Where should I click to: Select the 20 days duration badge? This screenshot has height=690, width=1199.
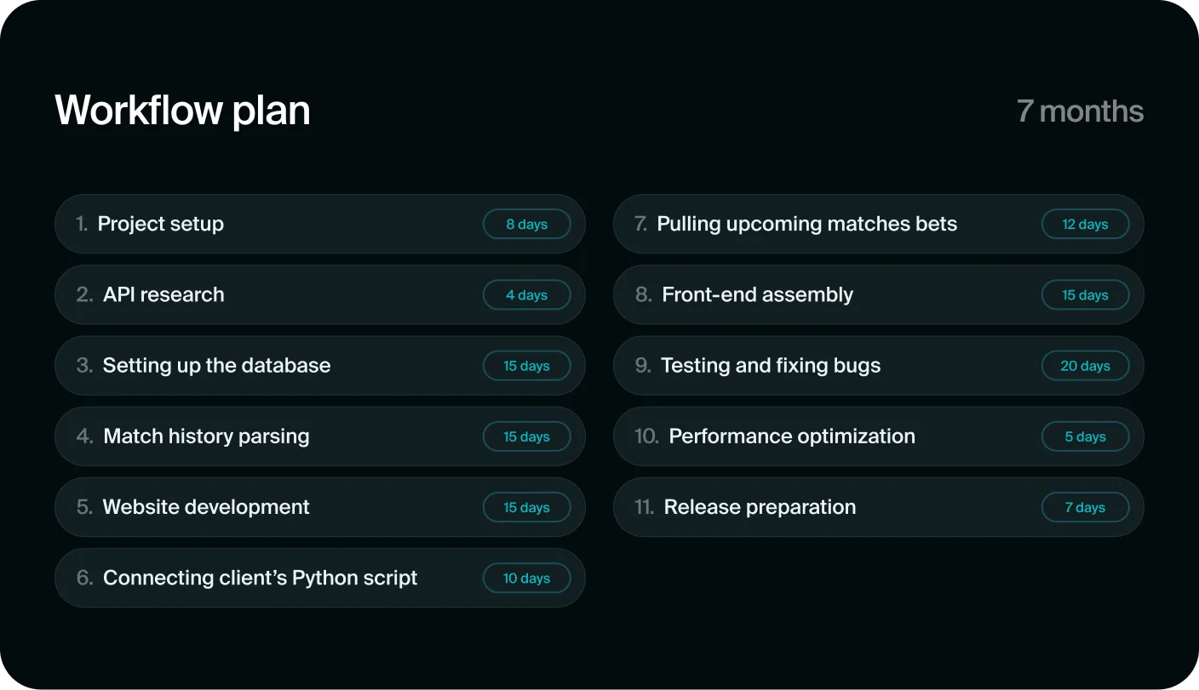tap(1086, 365)
